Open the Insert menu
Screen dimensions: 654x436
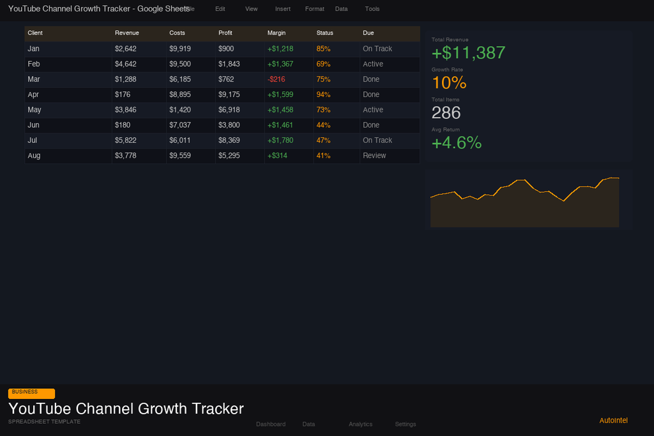pos(282,9)
